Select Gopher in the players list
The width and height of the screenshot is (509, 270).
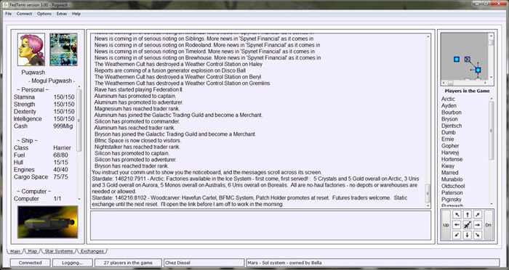pyautogui.click(x=450, y=146)
